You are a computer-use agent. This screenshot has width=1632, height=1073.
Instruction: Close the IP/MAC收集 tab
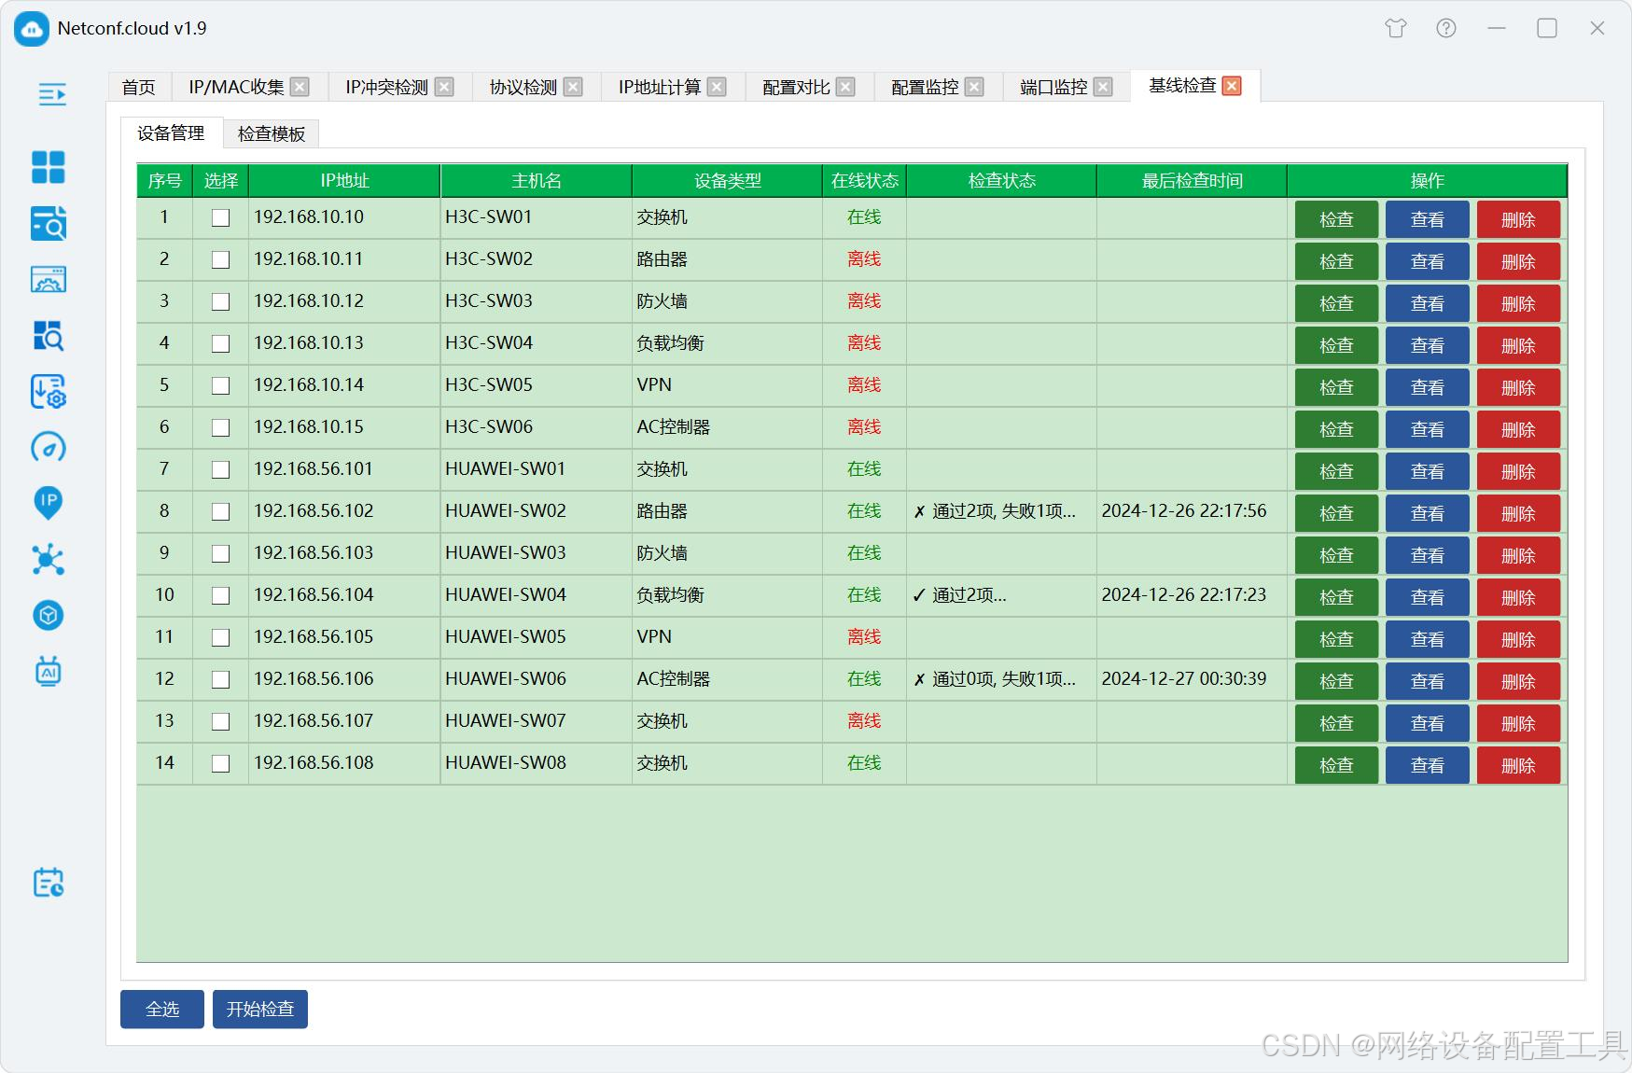tap(300, 87)
